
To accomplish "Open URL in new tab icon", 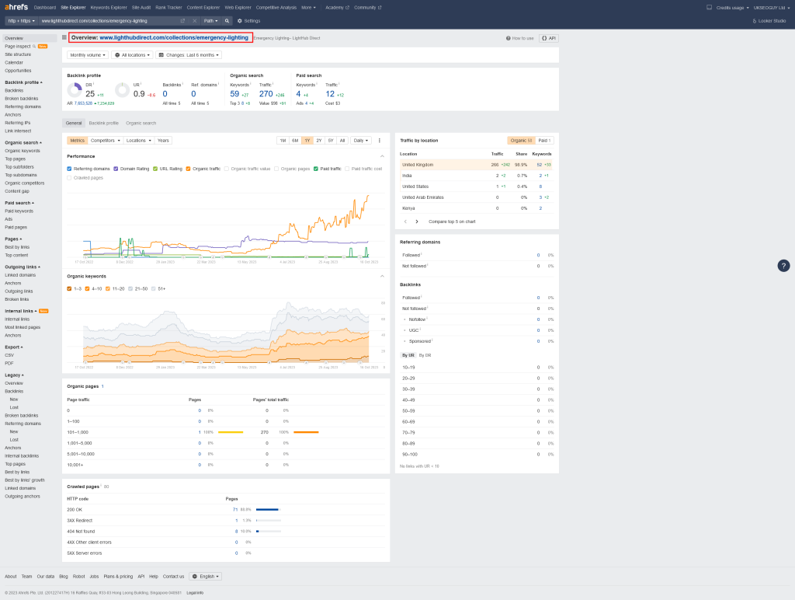I will (182, 20).
